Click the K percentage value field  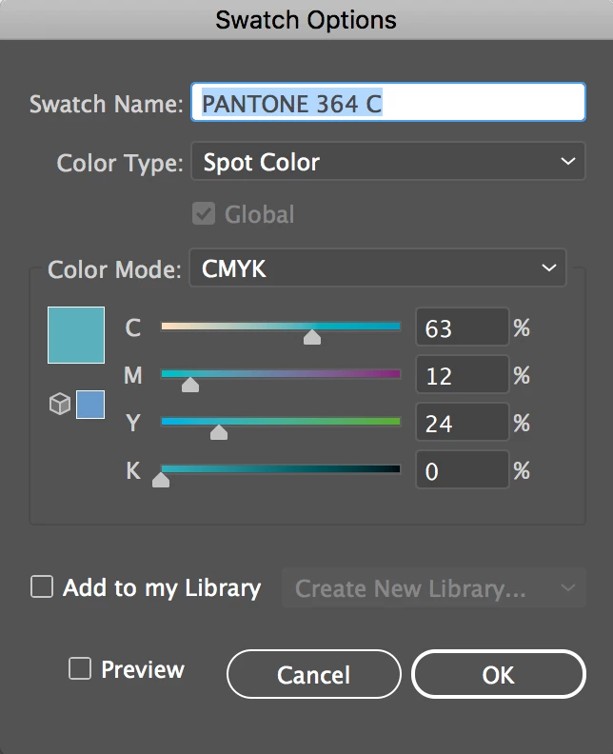462,470
